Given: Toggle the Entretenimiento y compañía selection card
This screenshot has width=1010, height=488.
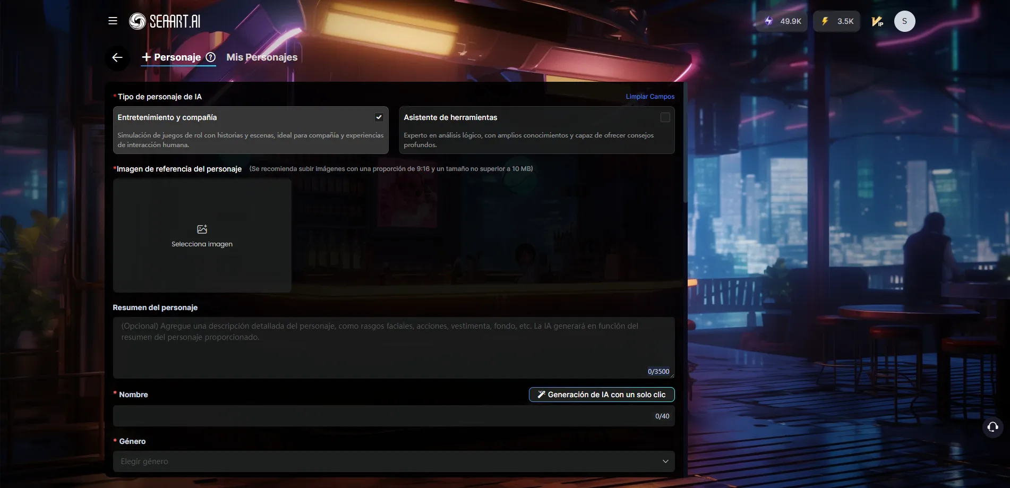Looking at the screenshot, I should (250, 130).
